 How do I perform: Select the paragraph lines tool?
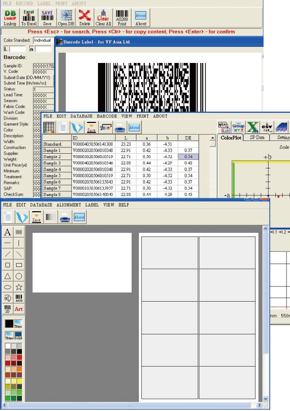(x=19, y=232)
